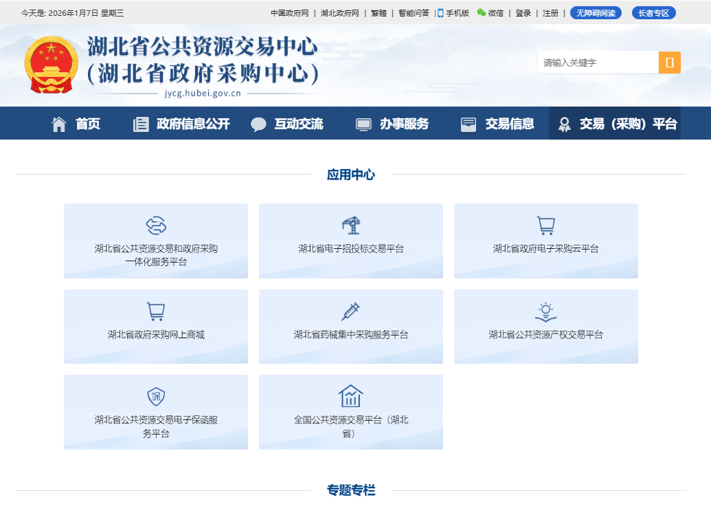Click the lightbulb icon property rights platform
The height and width of the screenshot is (506, 711).
pyautogui.click(x=545, y=311)
